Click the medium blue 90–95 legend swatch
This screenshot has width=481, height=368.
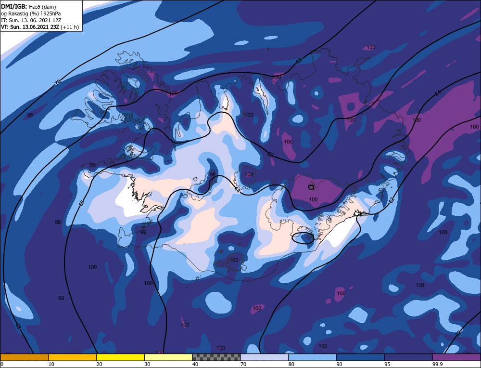coord(360,357)
